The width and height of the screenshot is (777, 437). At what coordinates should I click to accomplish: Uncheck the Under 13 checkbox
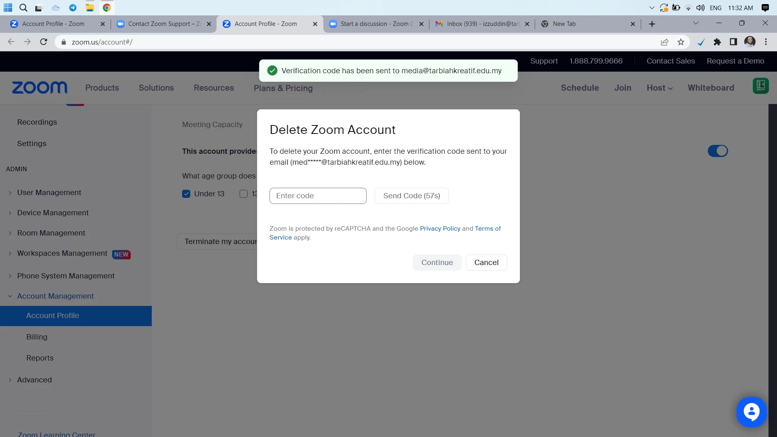click(x=186, y=194)
